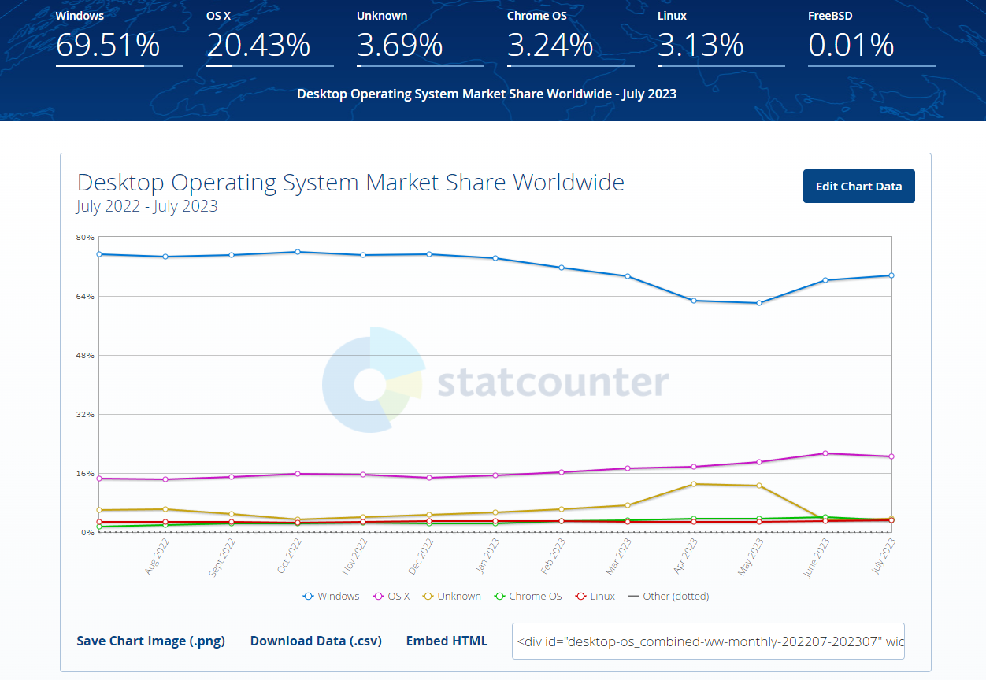
Task: Toggle Other (dotted) series in legend
Action: point(669,597)
